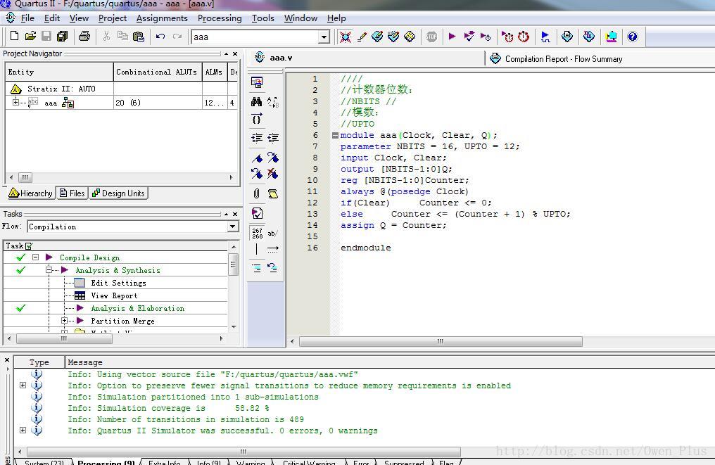Click the Undo arrow icon
This screenshot has height=465, width=715.
(160, 37)
